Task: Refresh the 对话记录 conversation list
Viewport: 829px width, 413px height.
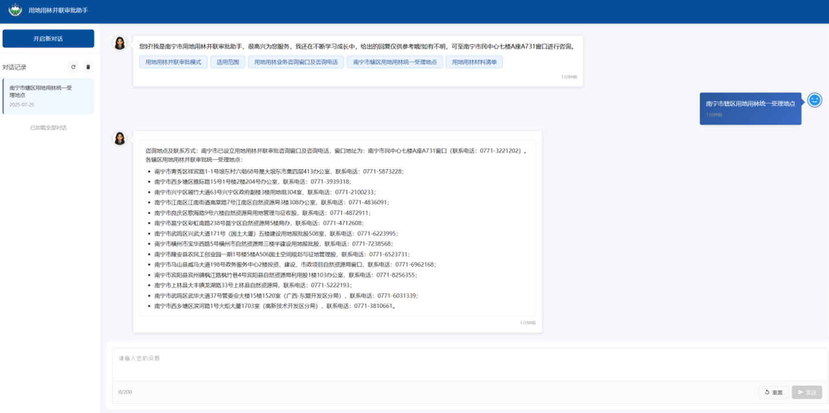Action: 73,67
